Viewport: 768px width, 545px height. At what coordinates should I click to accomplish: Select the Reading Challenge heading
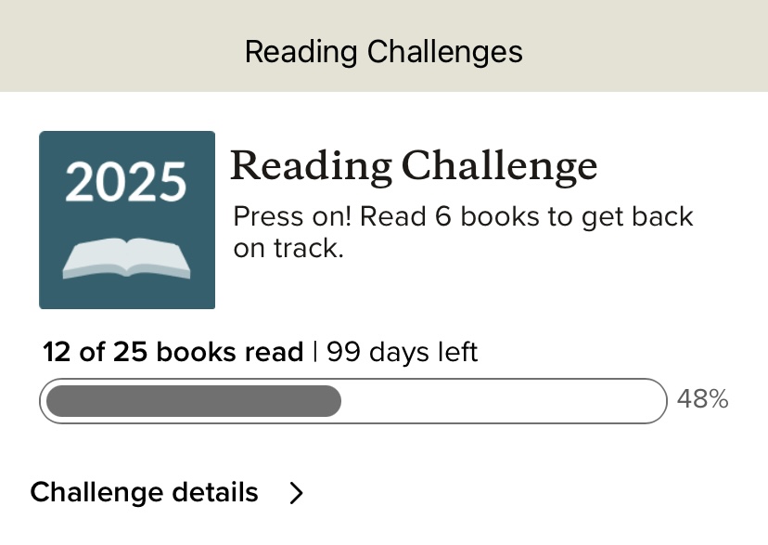coord(414,167)
